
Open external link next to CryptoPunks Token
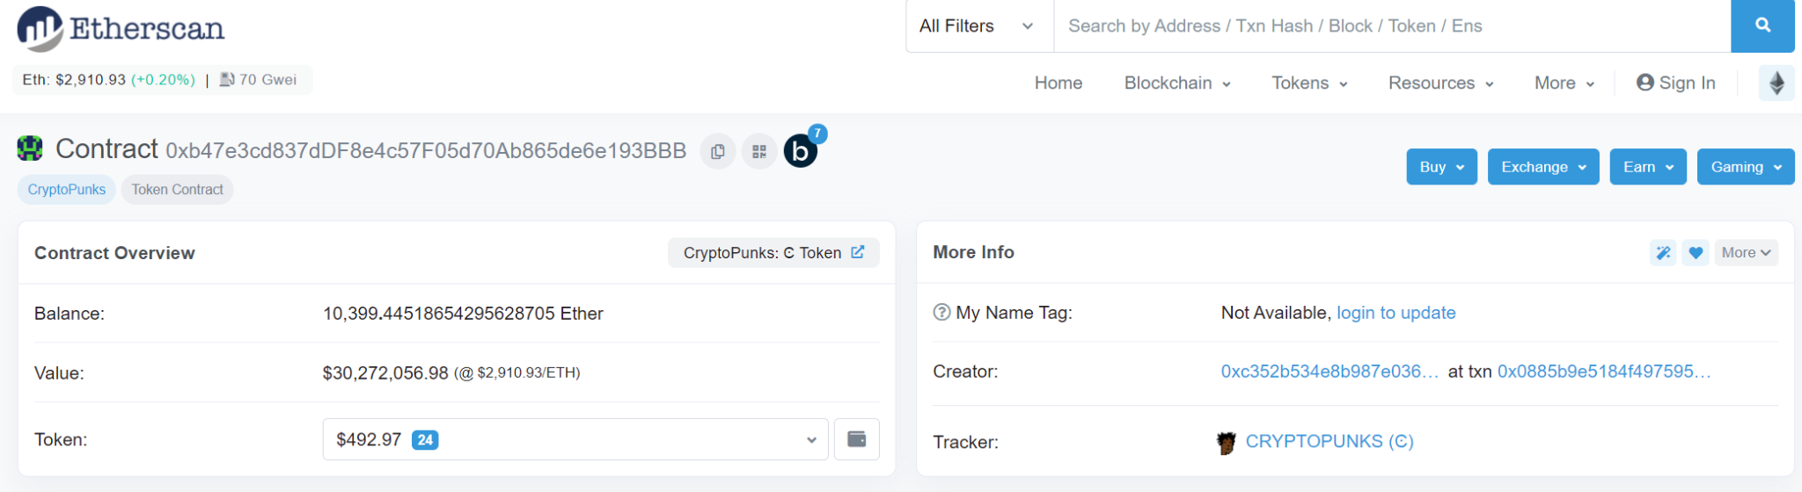858,252
